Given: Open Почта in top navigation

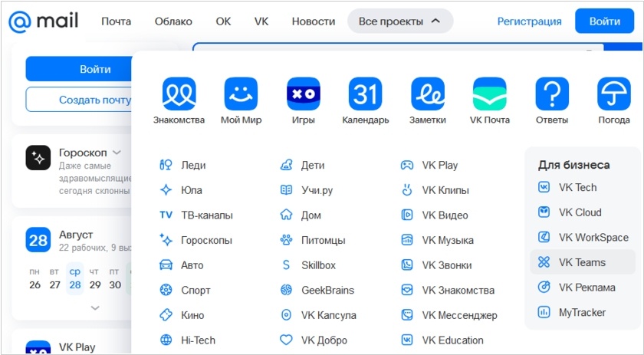Looking at the screenshot, I should click(x=117, y=21).
